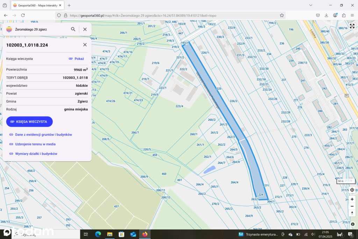Screen dimensions: 358x239
Task: Zoom out the map with minus button
Action: [352, 206]
